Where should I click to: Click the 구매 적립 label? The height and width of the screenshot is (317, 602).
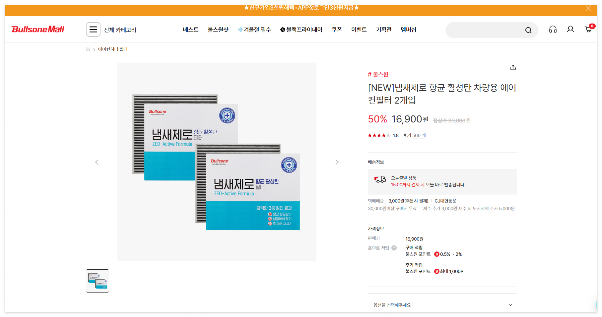pos(414,248)
